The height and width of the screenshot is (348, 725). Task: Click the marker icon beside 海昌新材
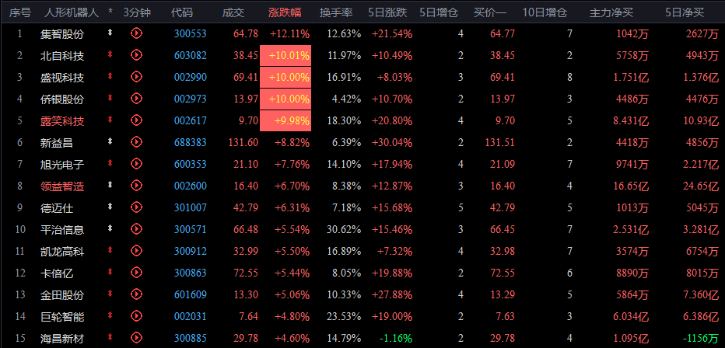click(110, 337)
